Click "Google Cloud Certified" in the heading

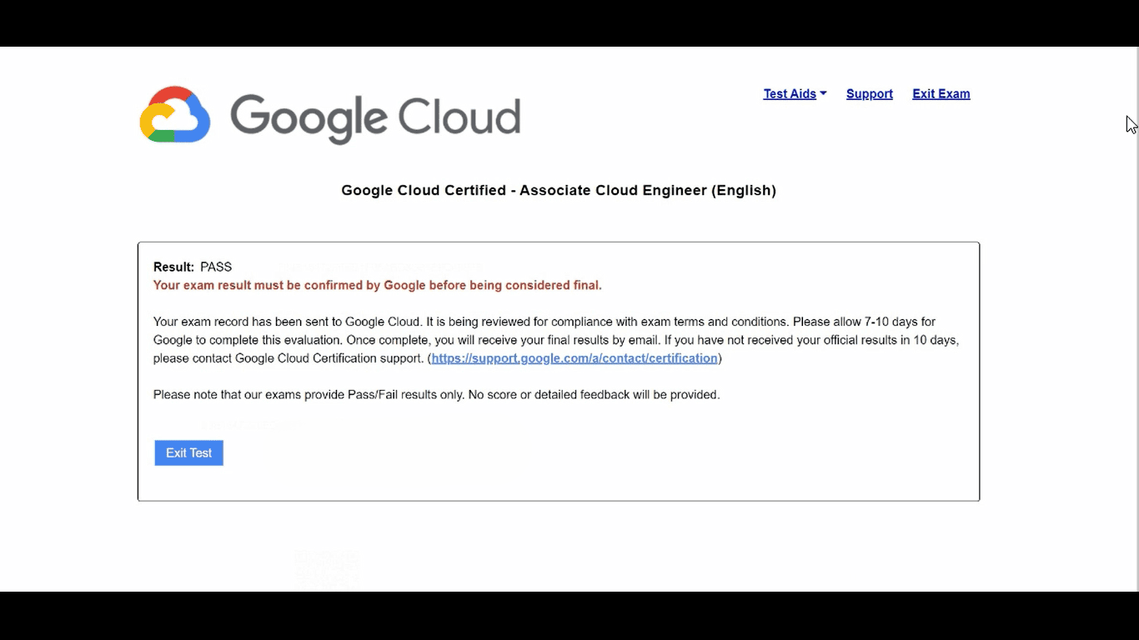click(x=424, y=191)
